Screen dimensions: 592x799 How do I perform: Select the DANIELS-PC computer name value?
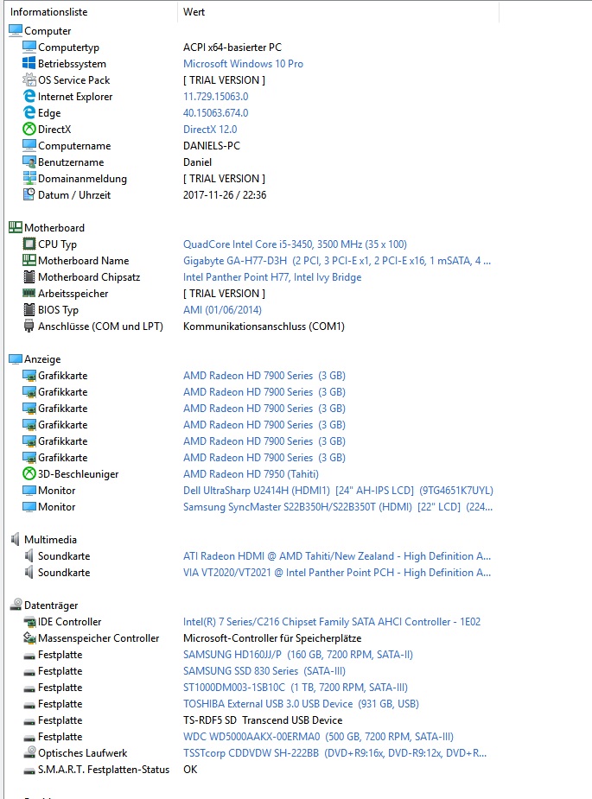coord(212,146)
